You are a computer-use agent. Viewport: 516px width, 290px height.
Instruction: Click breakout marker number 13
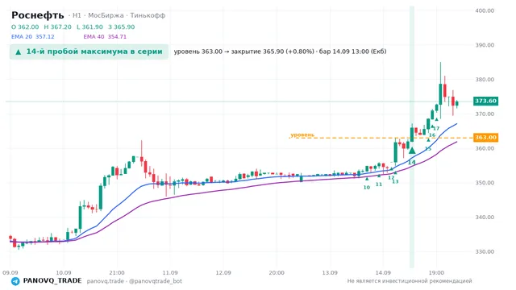click(x=395, y=181)
